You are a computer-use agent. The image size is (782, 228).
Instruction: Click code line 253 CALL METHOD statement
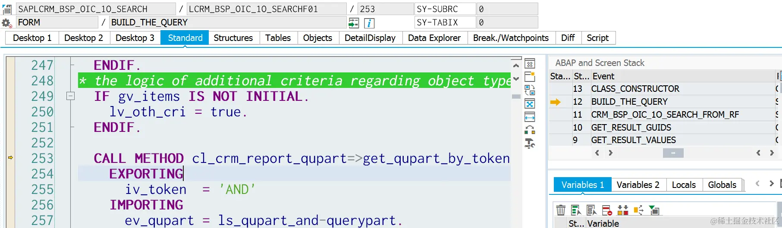[x=301, y=158]
